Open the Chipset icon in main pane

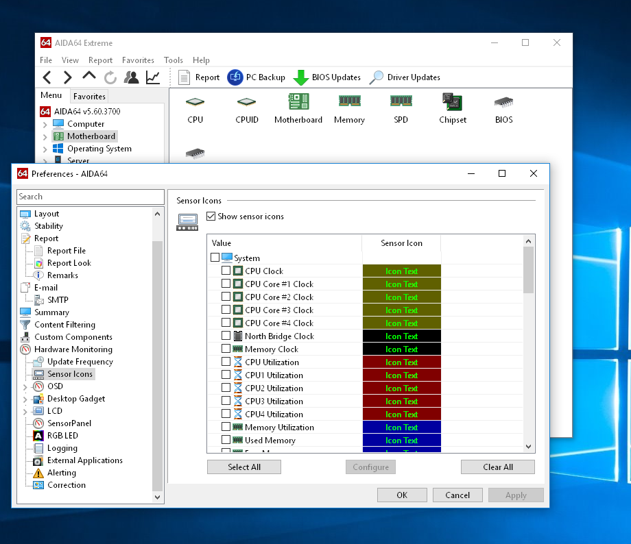(x=452, y=109)
